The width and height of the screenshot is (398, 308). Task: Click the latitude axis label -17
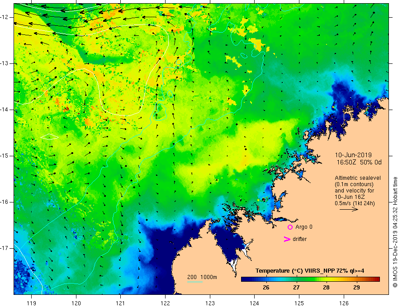click(x=5, y=248)
